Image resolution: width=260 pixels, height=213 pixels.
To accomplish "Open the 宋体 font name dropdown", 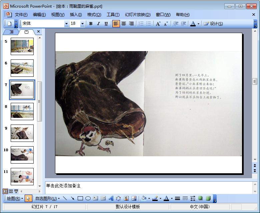I will pos(66,24).
